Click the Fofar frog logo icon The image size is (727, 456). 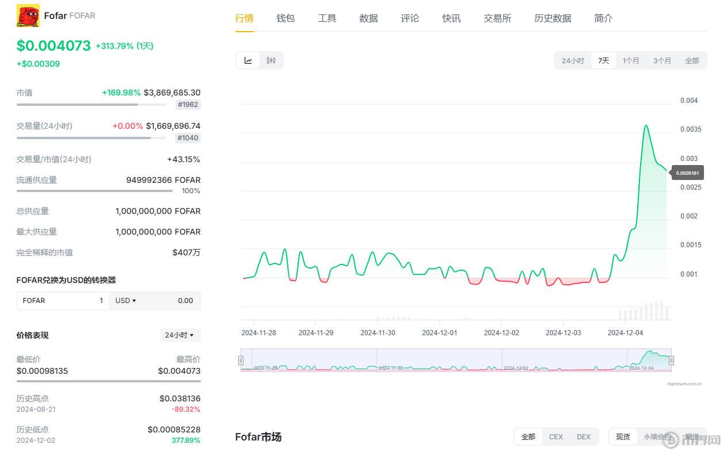pos(28,16)
